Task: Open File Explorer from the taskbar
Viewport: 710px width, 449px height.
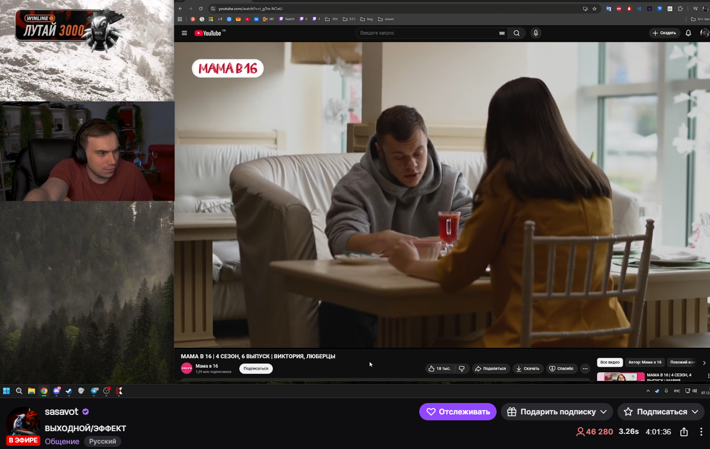Action: (x=31, y=391)
